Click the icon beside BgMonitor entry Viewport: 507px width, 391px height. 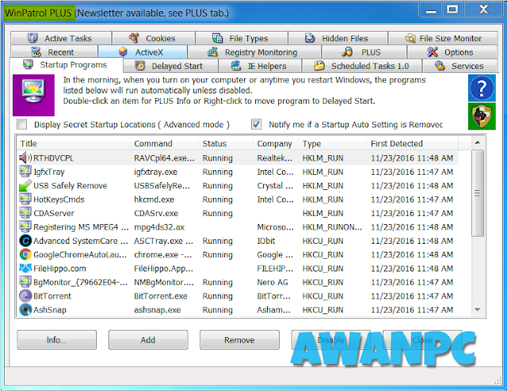point(25,283)
